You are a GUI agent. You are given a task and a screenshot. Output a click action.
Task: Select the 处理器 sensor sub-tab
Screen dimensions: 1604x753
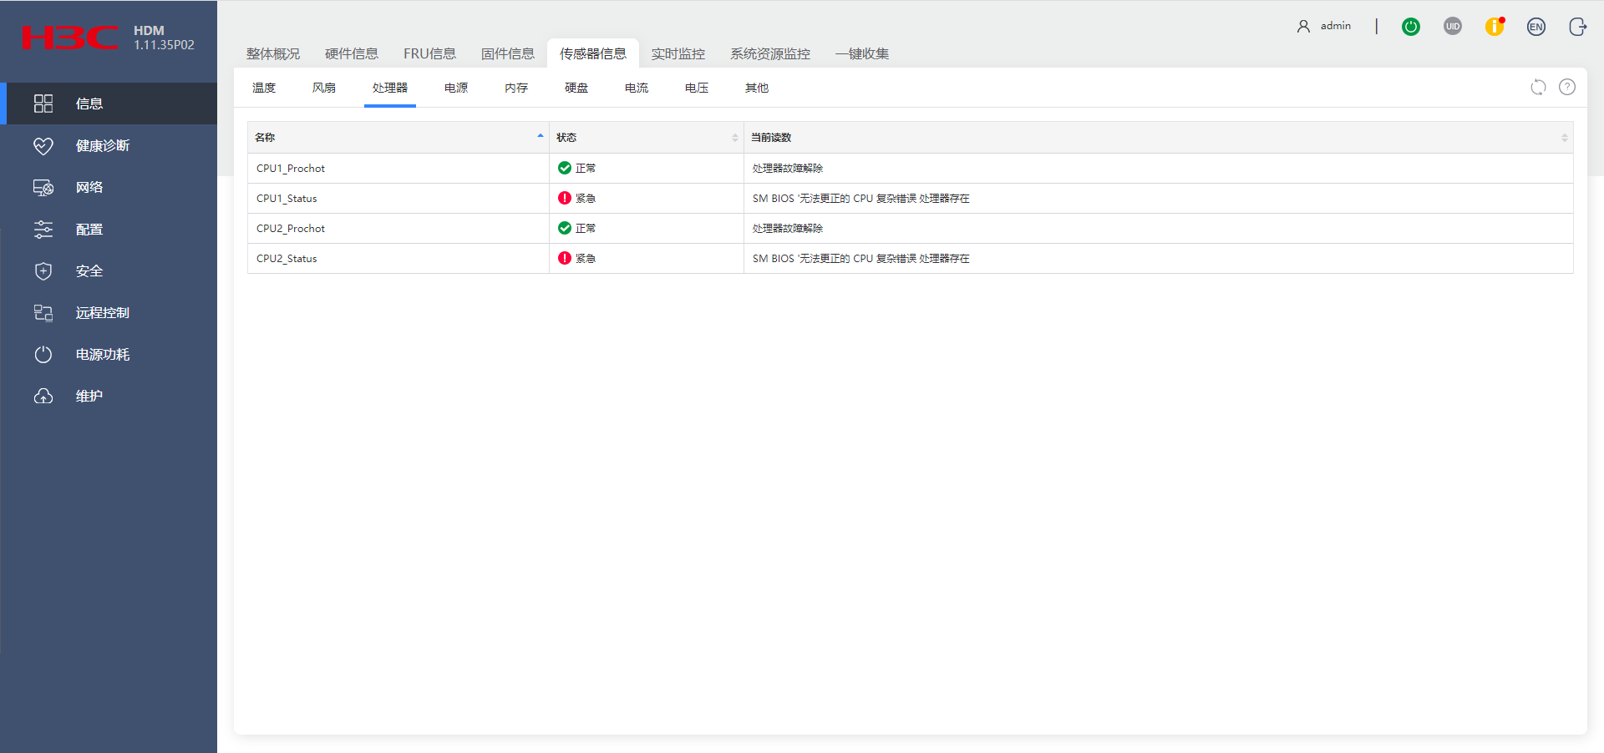click(x=390, y=88)
